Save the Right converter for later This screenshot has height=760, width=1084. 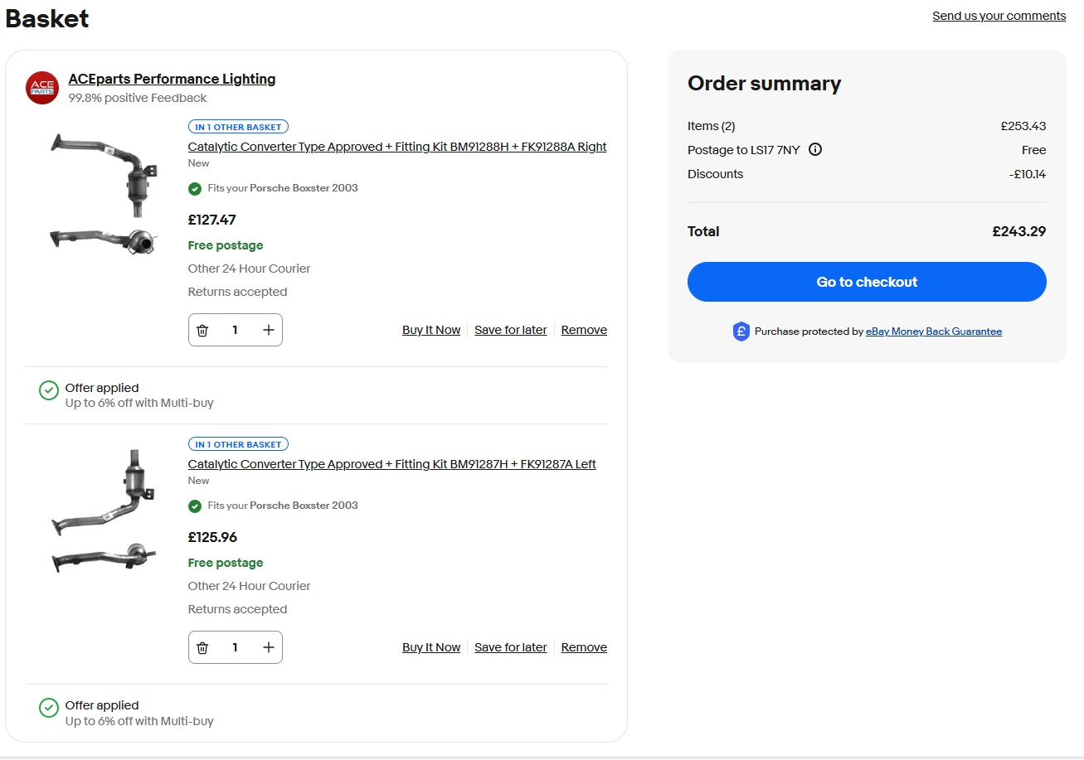pyautogui.click(x=510, y=330)
